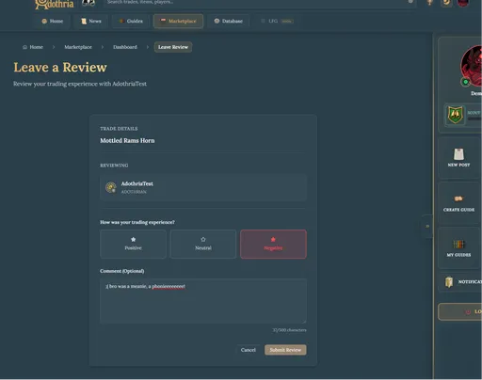Open the Home nav tab

[x=53, y=21]
